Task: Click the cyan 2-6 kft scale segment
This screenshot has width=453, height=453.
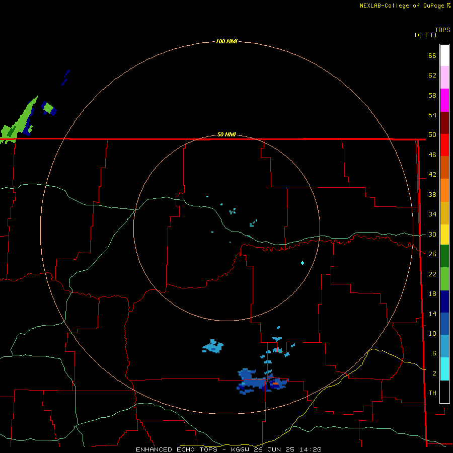Action: pyautogui.click(x=444, y=369)
